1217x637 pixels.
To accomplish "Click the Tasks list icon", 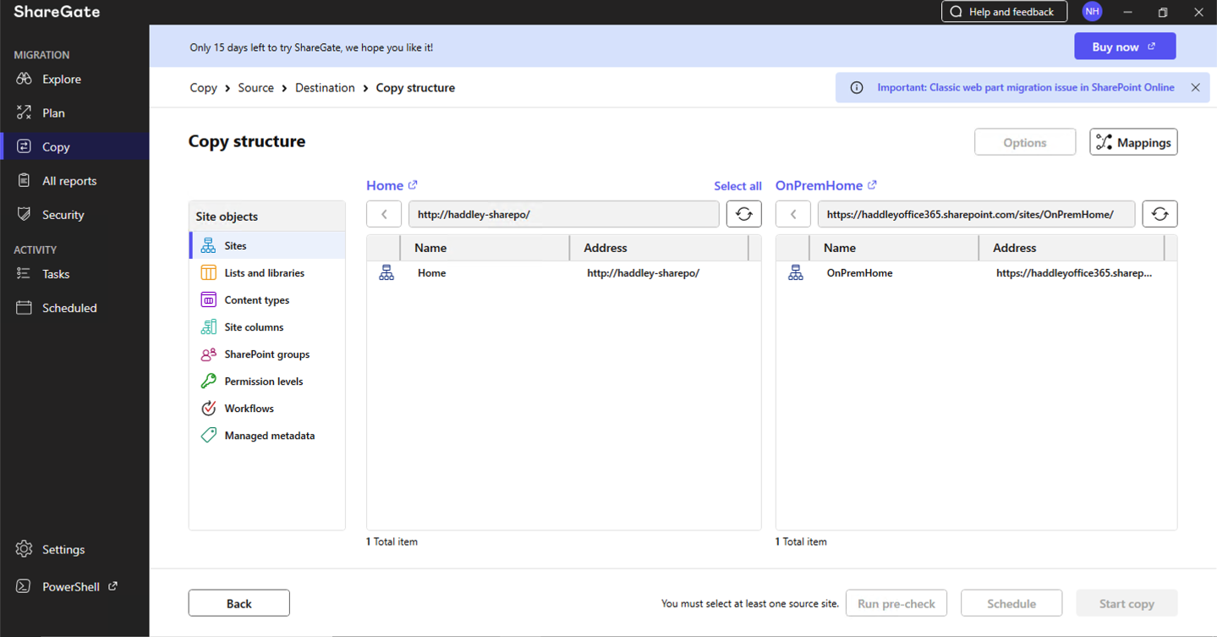I will point(24,273).
